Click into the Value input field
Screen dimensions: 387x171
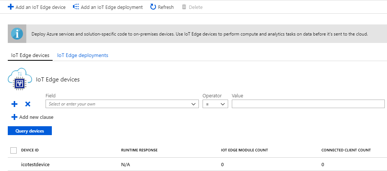coord(308,104)
